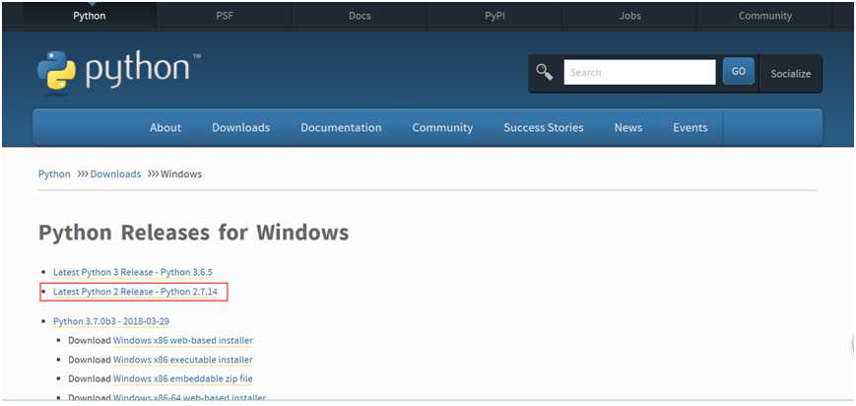
Task: Click the magnifying glass search icon
Action: click(545, 72)
